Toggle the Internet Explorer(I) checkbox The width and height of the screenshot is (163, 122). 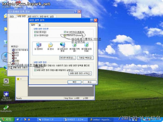(x=65, y=35)
